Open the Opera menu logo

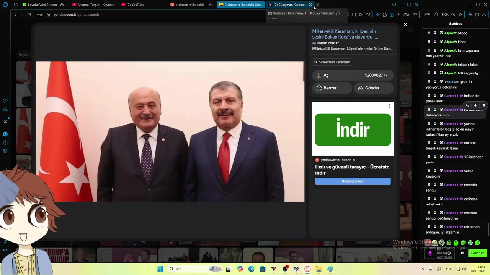[x=5, y=5]
